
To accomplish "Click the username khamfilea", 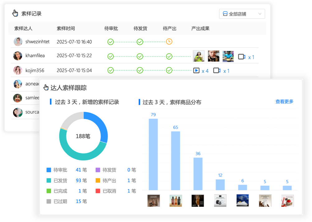I will tap(35, 56).
